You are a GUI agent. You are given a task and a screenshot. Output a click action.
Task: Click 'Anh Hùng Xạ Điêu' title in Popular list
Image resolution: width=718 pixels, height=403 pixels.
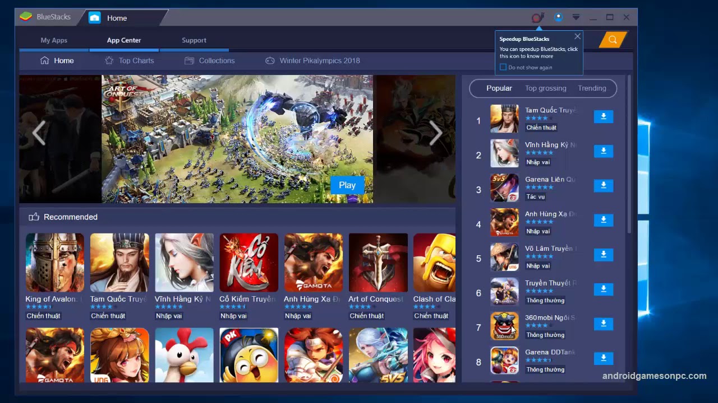tap(550, 214)
